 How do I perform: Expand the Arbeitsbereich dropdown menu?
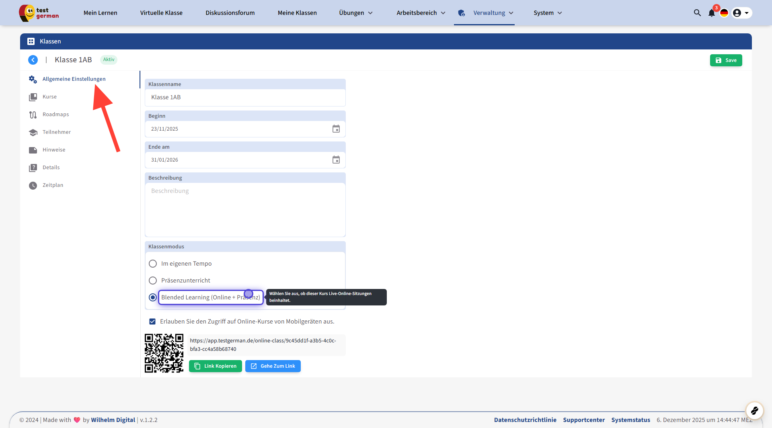pyautogui.click(x=421, y=13)
